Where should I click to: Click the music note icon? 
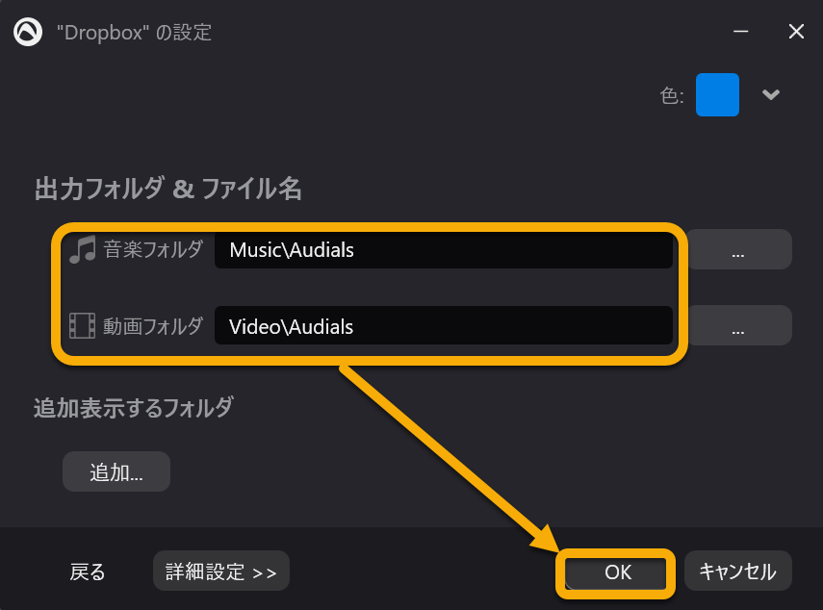pyautogui.click(x=83, y=249)
